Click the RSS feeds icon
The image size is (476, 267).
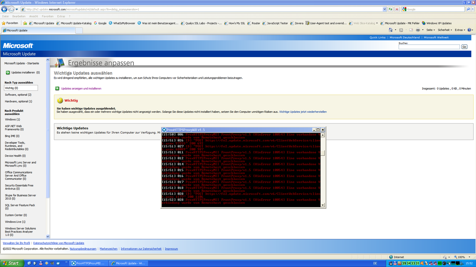click(401, 30)
